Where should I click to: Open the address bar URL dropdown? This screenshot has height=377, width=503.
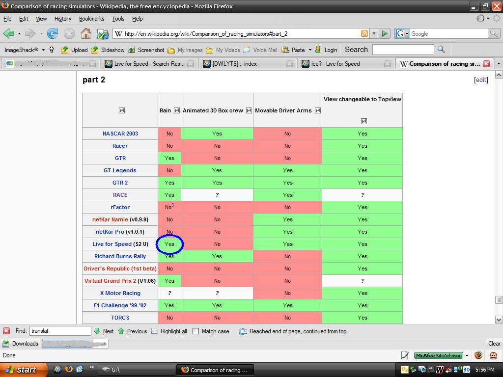(x=374, y=33)
